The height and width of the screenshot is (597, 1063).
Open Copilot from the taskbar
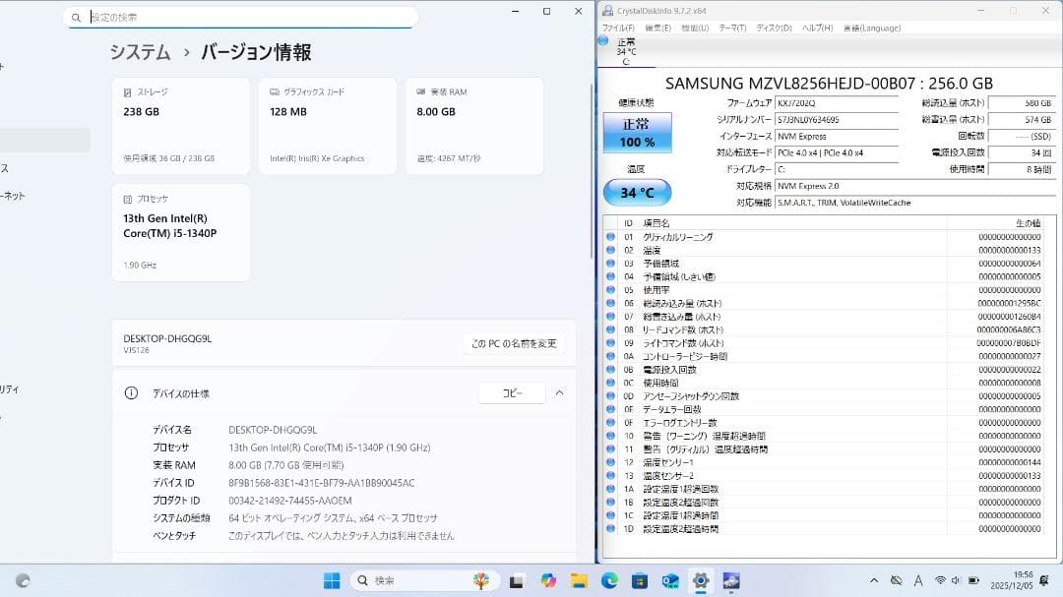(x=549, y=578)
